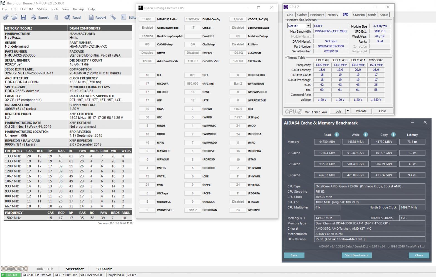Open the Help menu
436x277 pixels.
point(91,9)
